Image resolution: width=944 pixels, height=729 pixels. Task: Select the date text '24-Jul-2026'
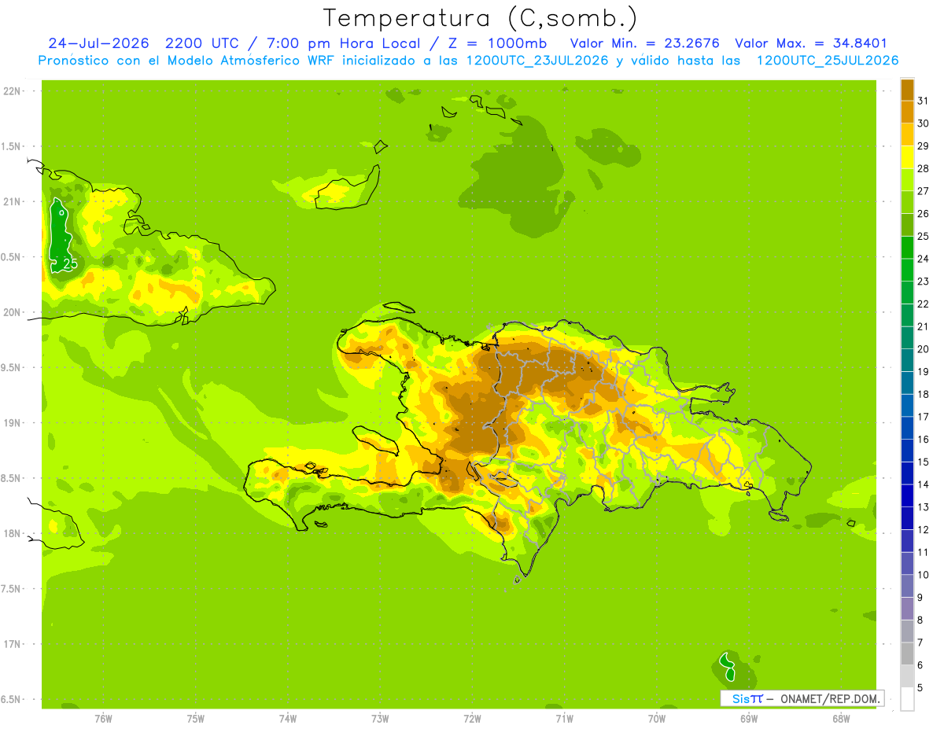coord(99,43)
